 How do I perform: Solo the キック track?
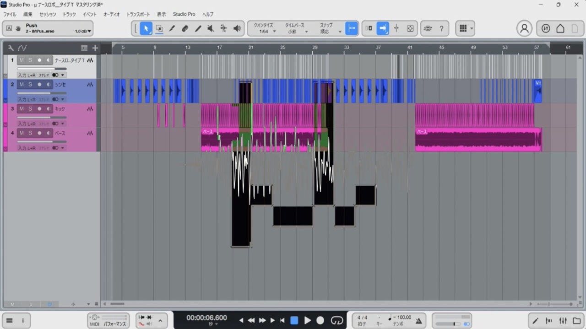(x=30, y=109)
